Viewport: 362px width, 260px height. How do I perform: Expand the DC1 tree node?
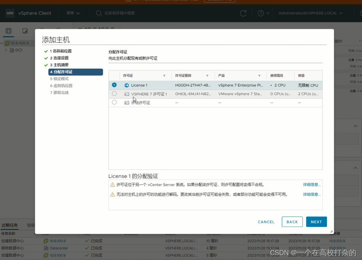[6, 50]
